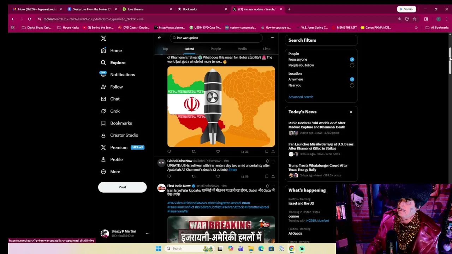Image resolution: width=452 pixels, height=254 pixels.
Task: Switch to the Latest tab
Action: click(x=189, y=49)
